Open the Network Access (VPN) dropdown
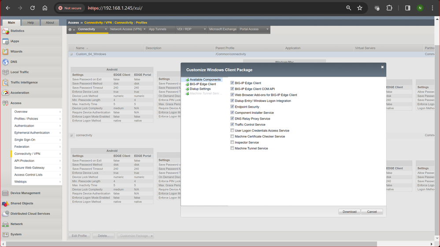Viewport: 440px width, 247px height. coord(127,29)
